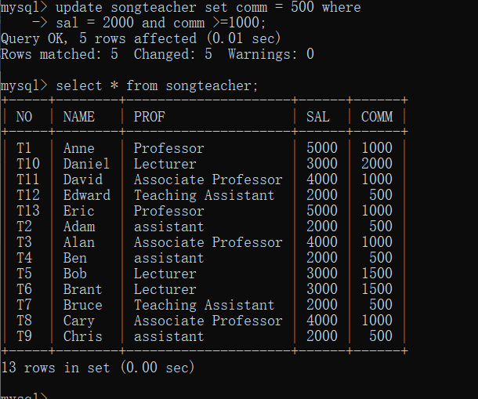Click the T2 row number
This screenshot has height=399, width=478.
pyautogui.click(x=24, y=227)
